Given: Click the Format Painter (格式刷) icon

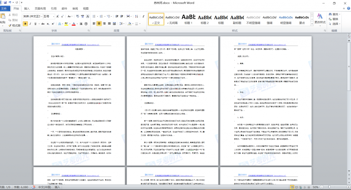Looking at the screenshot, I should point(14,25).
